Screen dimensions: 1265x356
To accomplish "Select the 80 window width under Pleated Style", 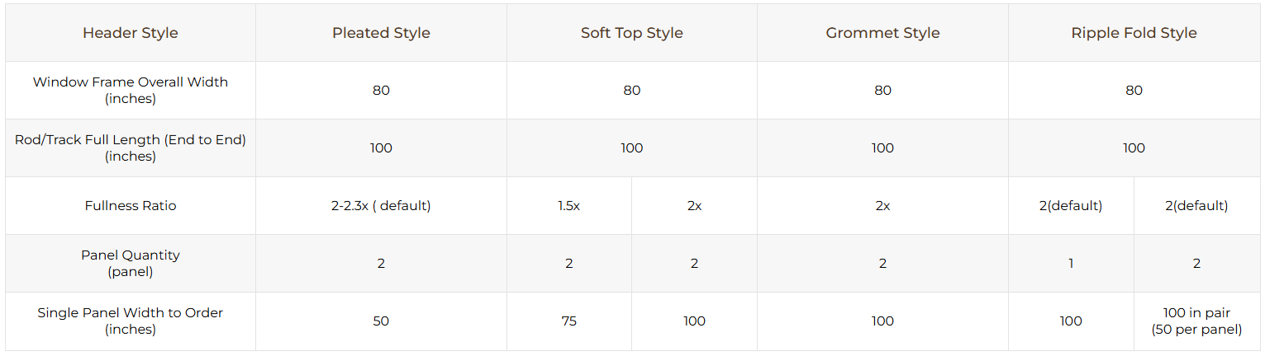I will [381, 91].
